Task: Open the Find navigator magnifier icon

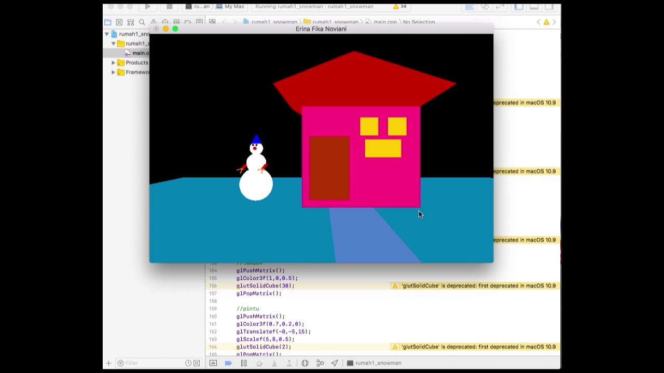Action: click(142, 22)
